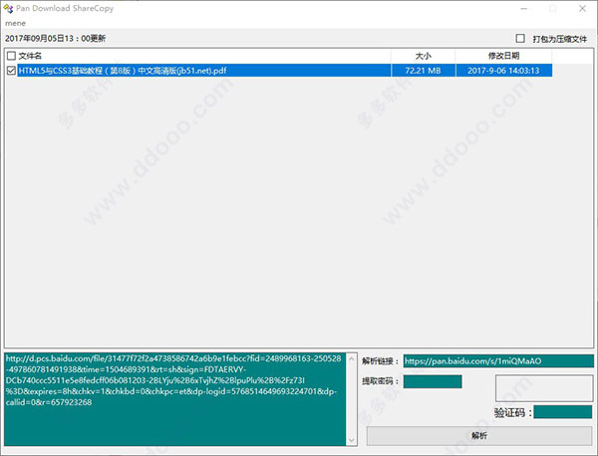Enable the 打包为压缩文件 checkbox

click(x=520, y=39)
